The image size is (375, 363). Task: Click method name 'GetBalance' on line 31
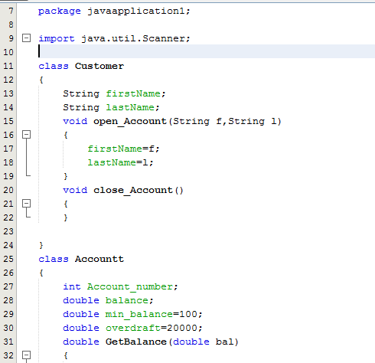136,342
